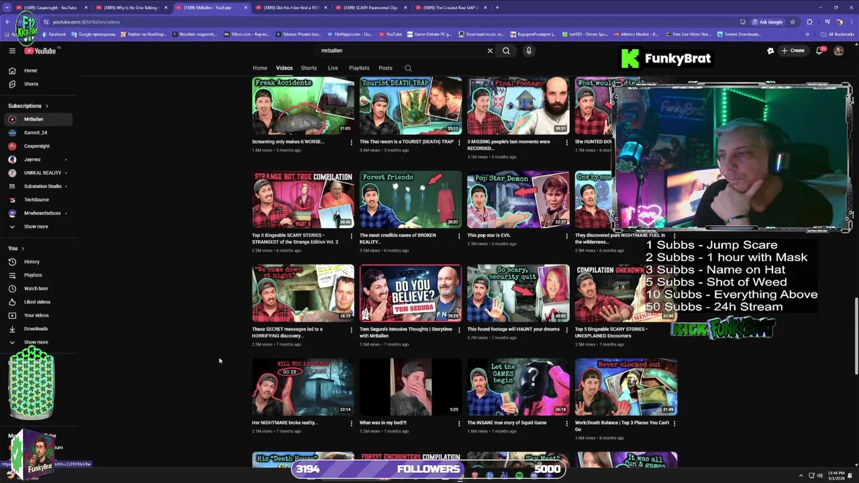Open MrBallen subscription in sidebar

pos(38,119)
